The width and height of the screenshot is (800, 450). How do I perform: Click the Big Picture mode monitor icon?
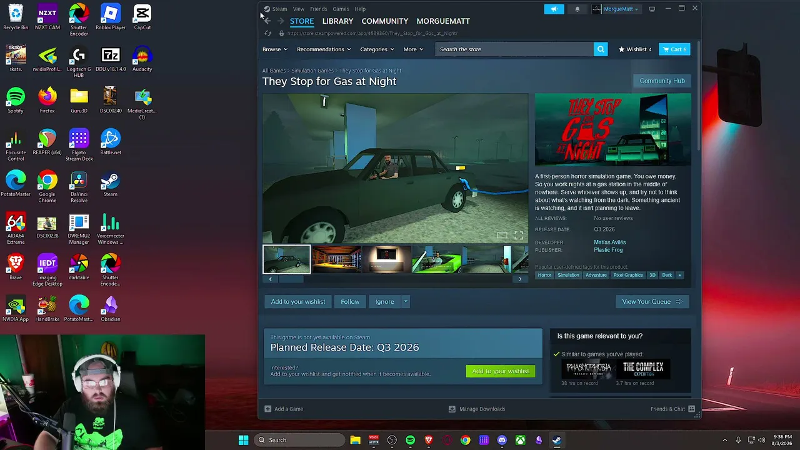(652, 9)
